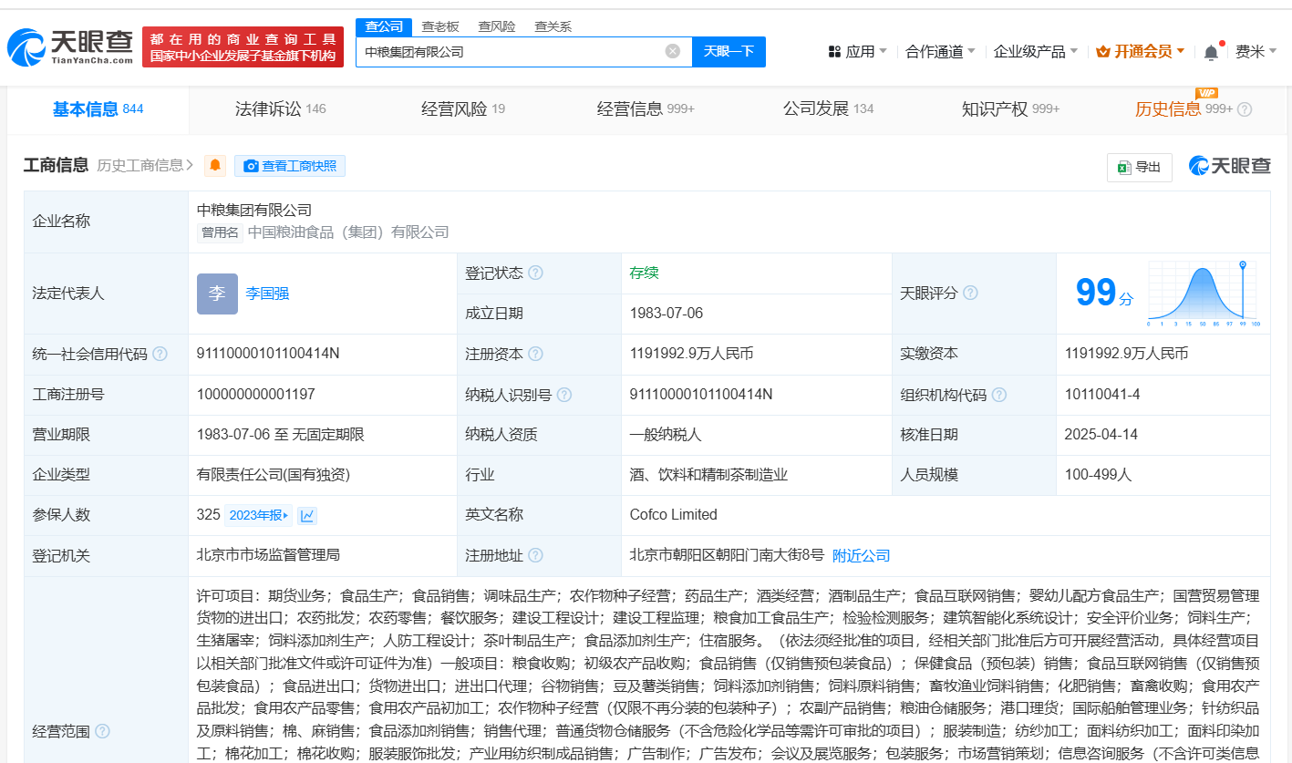Click help icon next to 统一社会信用代码
The width and height of the screenshot is (1292, 763).
click(160, 354)
